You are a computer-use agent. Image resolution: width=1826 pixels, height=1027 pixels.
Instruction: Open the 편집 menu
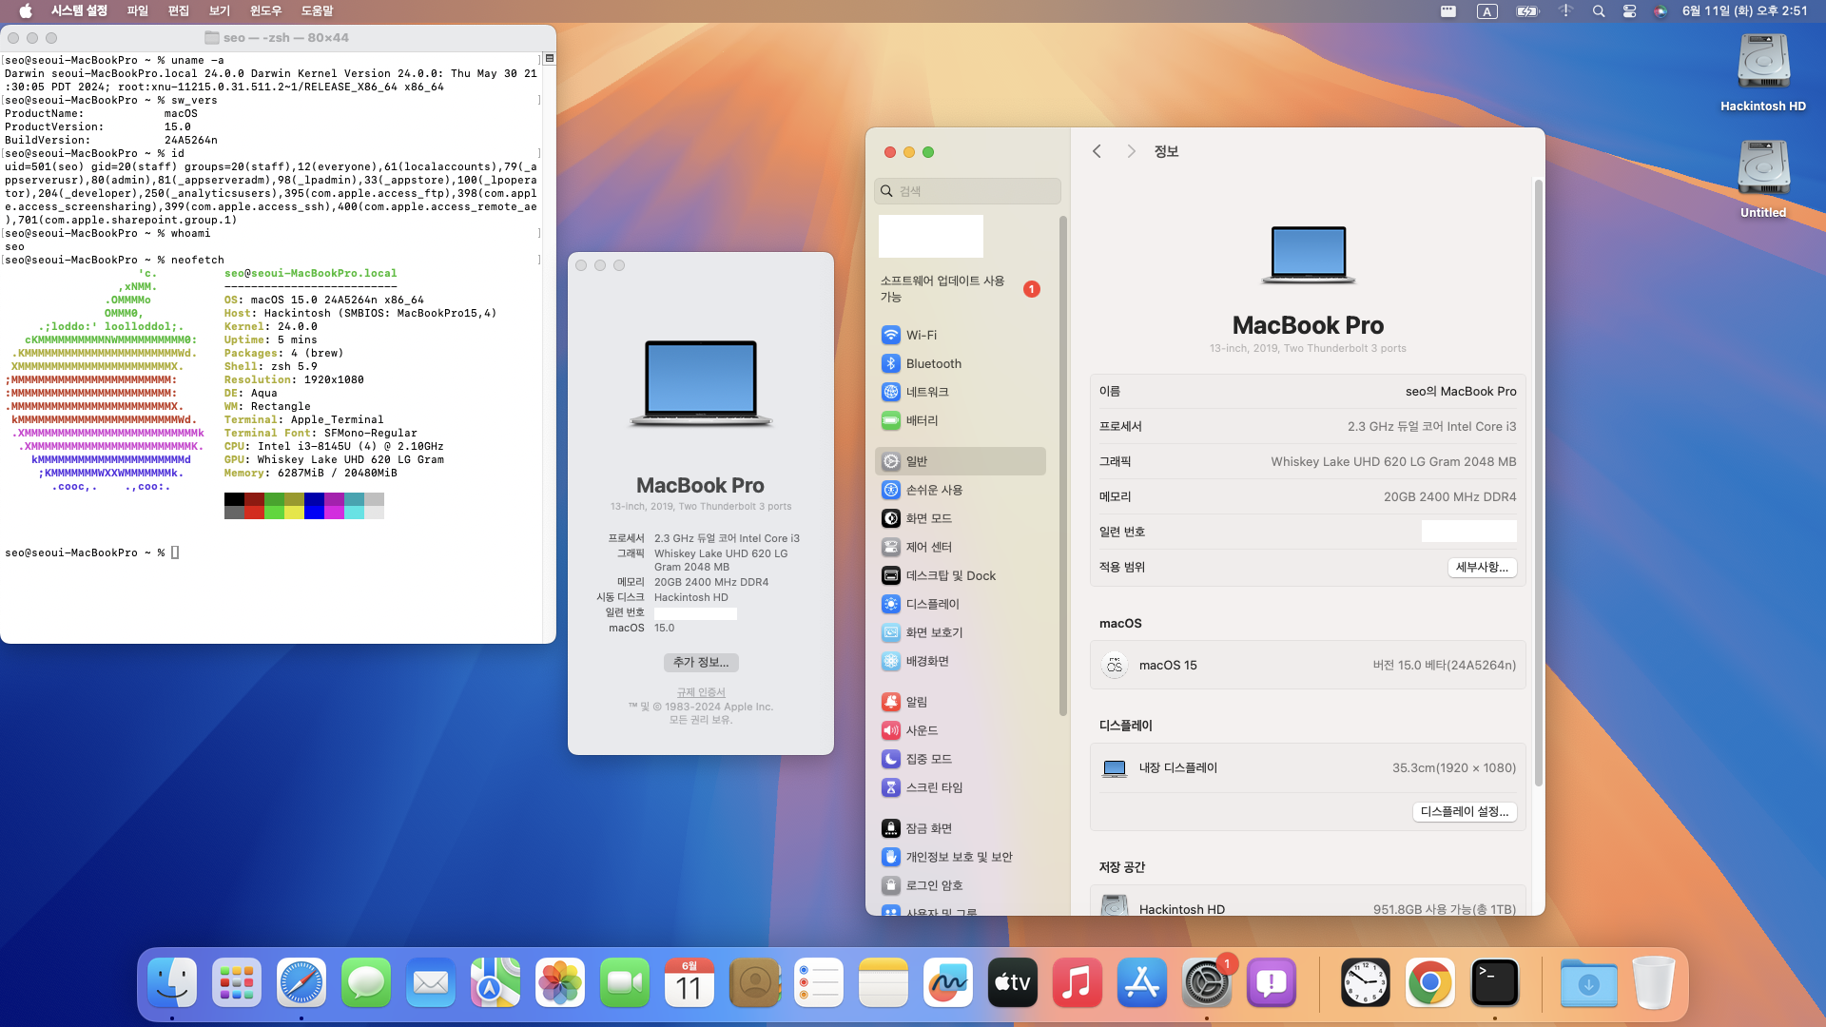pos(179,11)
